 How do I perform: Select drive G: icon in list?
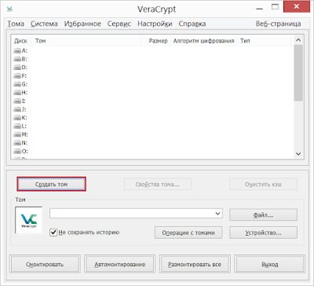[17, 84]
